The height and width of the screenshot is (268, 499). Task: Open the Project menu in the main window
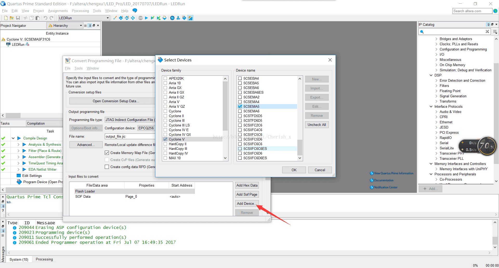(x=38, y=11)
